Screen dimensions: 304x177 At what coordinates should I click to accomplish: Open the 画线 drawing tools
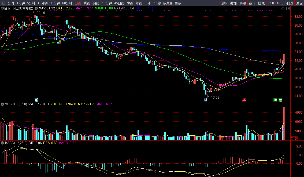261,3
